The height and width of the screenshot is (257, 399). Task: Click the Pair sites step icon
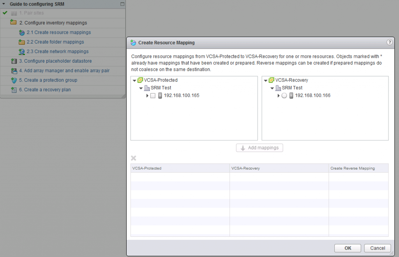(x=14, y=13)
